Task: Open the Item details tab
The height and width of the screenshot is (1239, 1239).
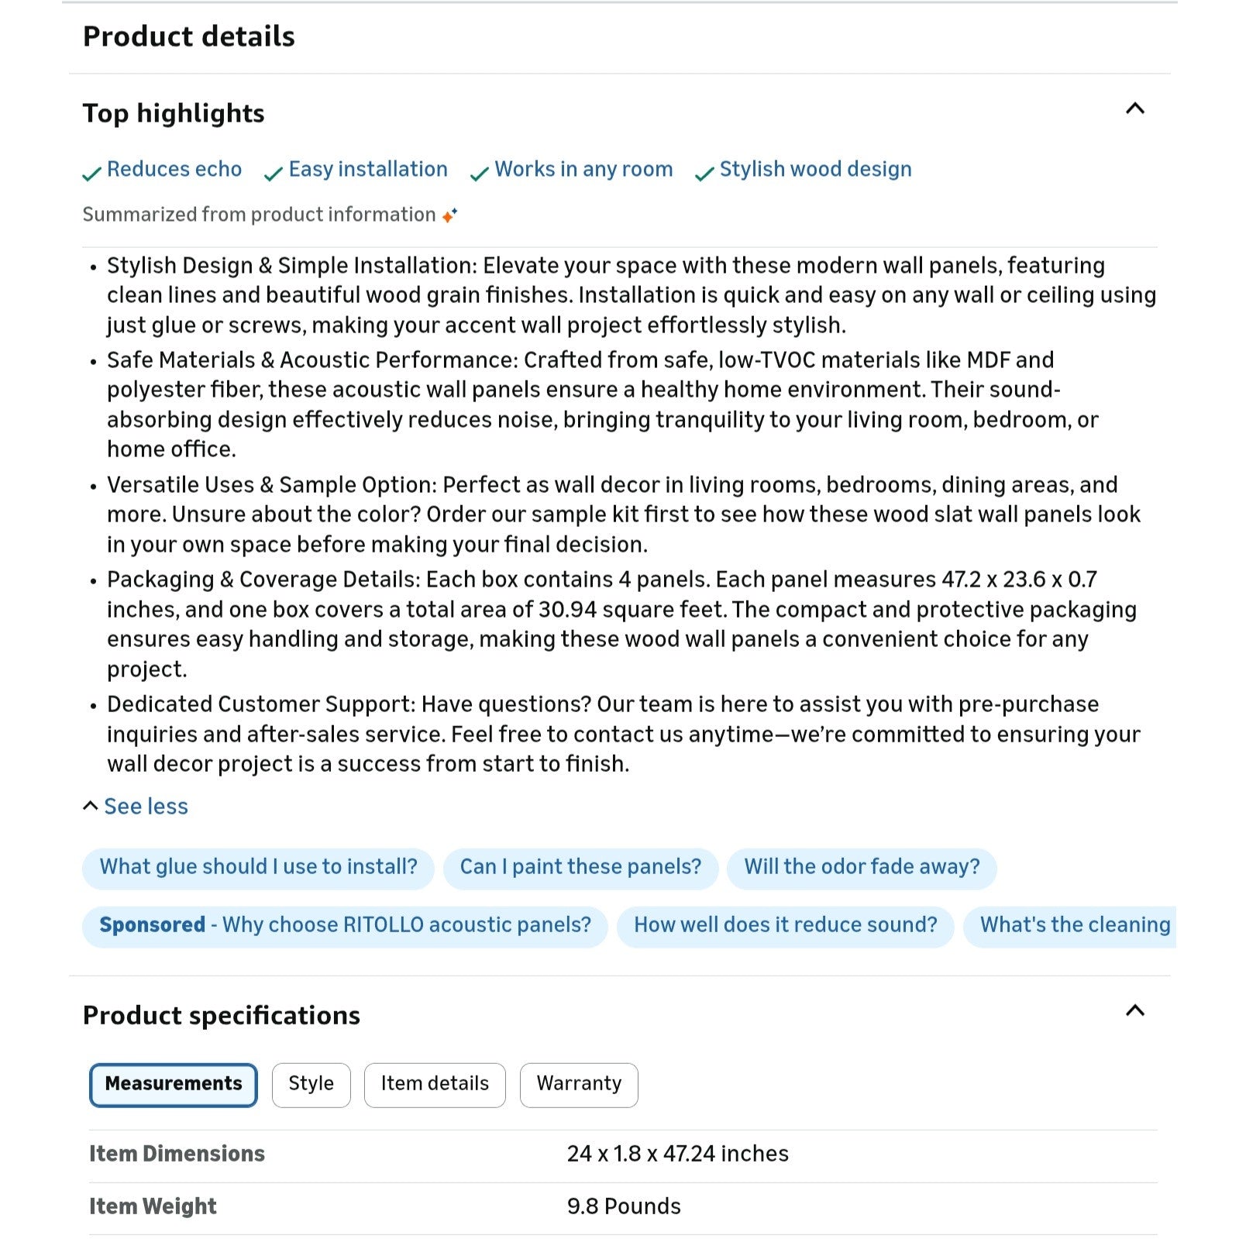Action: 435,1084
